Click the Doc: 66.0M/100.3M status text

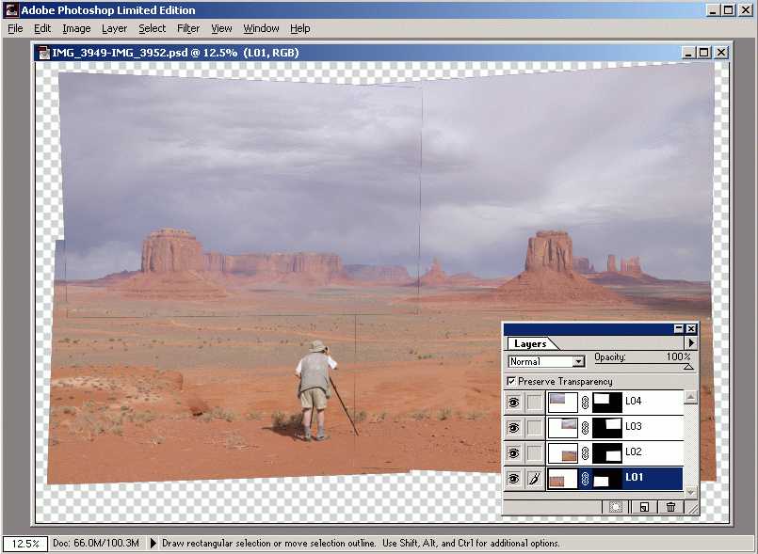point(96,543)
